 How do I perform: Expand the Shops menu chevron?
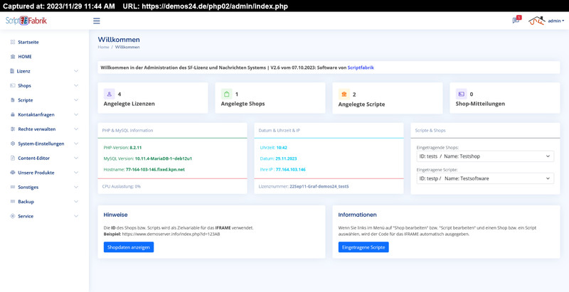tap(76, 85)
